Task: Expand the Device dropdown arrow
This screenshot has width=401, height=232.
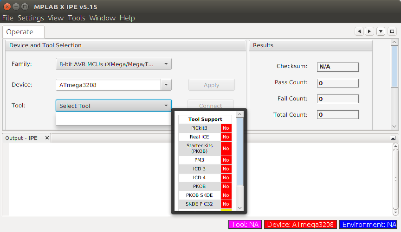Action: 166,85
